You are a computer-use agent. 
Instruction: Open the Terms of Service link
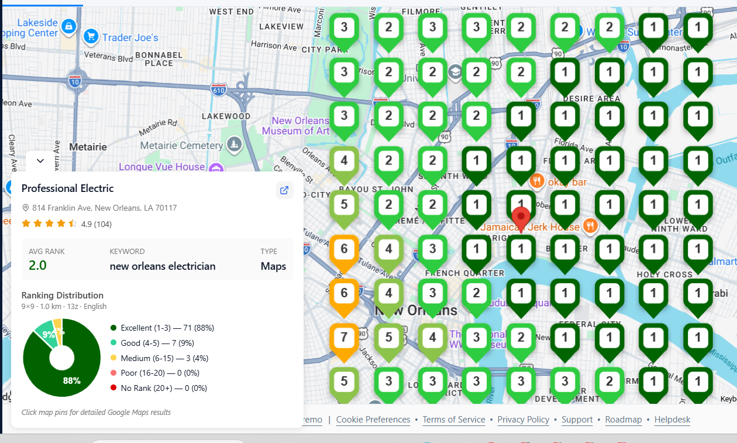click(454, 420)
